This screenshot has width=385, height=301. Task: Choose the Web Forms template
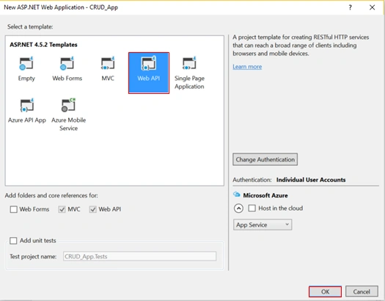[67, 69]
